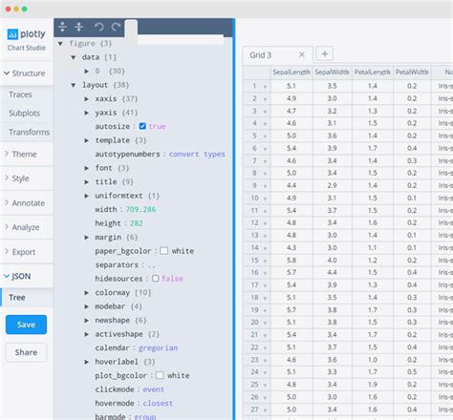Open the Traces panel
The image size is (453, 420).
click(27, 94)
